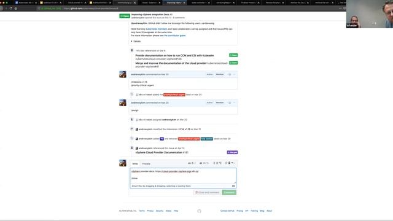Open the Help footer link
The width and height of the screenshot is (393, 221).
(x=176, y=211)
